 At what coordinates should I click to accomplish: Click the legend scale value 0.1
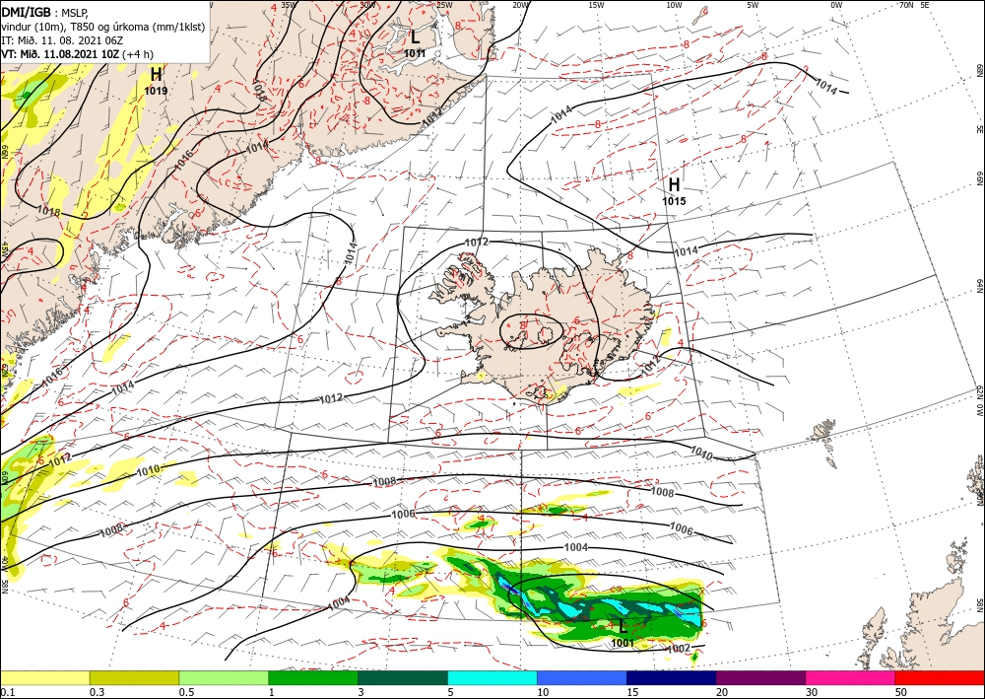point(8,692)
